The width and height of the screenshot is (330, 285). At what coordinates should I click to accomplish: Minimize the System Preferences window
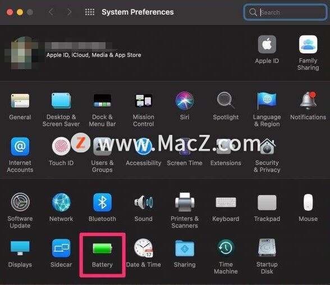coord(20,12)
